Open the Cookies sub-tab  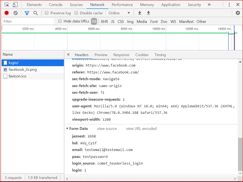point(142,55)
